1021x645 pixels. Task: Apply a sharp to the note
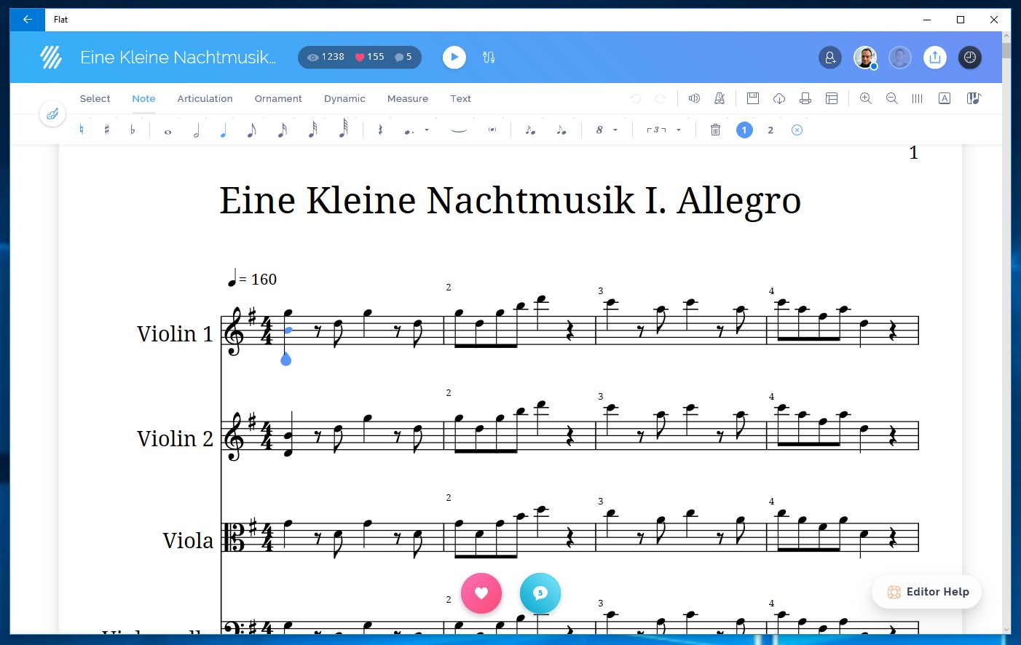pyautogui.click(x=108, y=130)
